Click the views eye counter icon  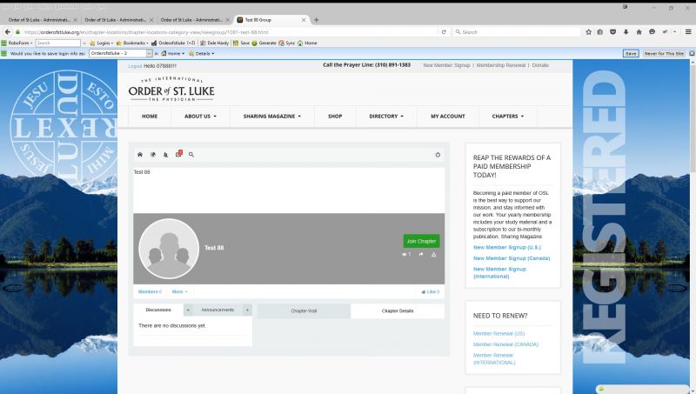(406, 254)
